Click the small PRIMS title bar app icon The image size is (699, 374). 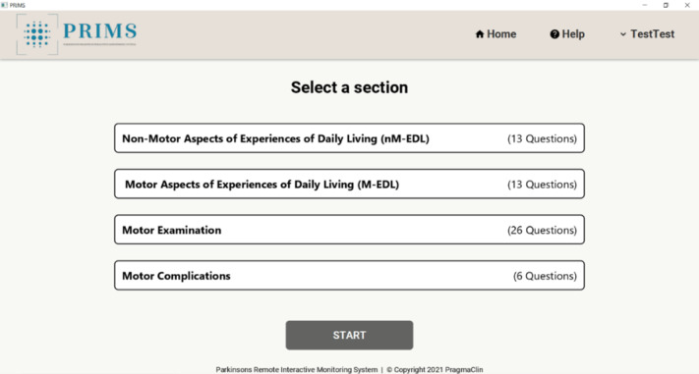pyautogui.click(x=5, y=5)
